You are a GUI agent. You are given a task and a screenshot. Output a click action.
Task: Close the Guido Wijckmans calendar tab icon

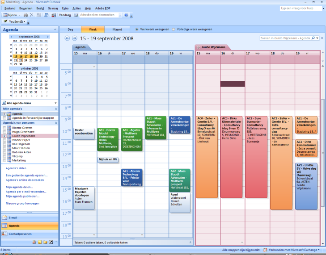[x=199, y=47]
